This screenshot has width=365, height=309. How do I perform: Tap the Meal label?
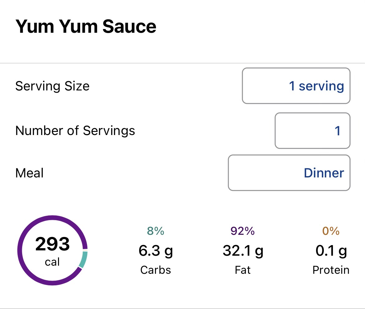tap(29, 173)
